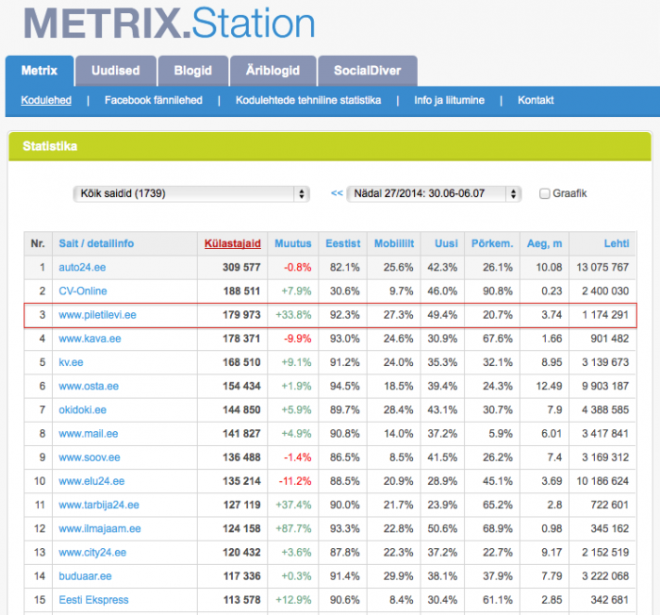Click the Statistika panel heading

50,146
